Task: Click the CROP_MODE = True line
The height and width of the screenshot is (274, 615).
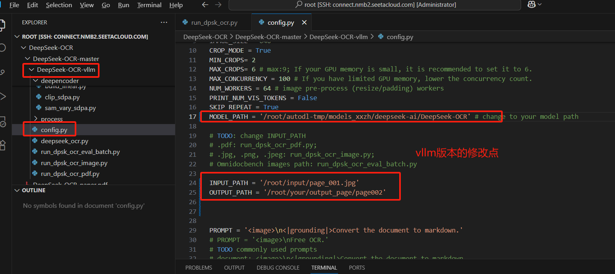Action: (240, 51)
